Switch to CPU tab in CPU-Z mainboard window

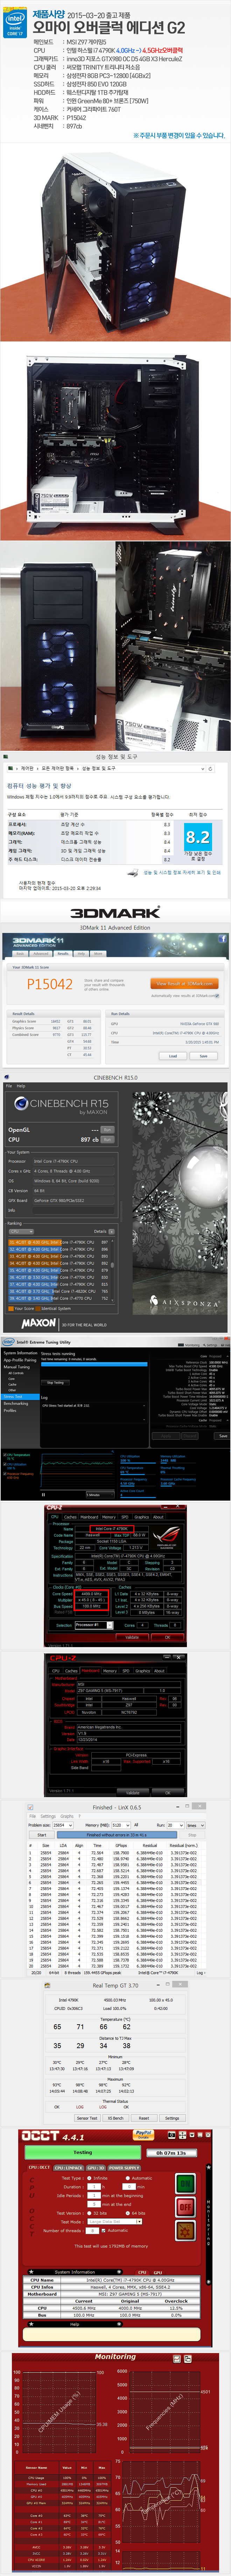[55, 1671]
